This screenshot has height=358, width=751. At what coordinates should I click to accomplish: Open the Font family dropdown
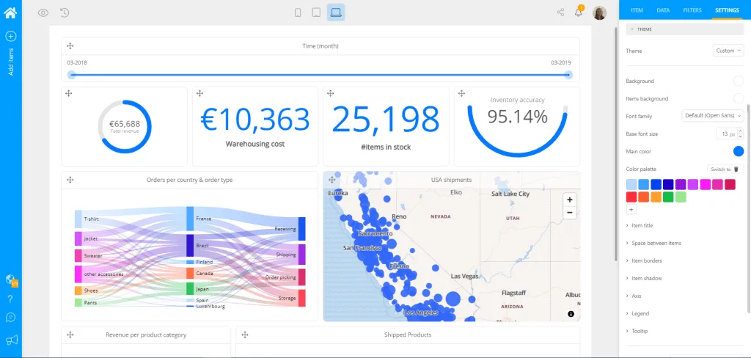click(x=713, y=115)
